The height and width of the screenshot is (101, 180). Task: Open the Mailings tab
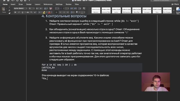[x=59, y=4]
